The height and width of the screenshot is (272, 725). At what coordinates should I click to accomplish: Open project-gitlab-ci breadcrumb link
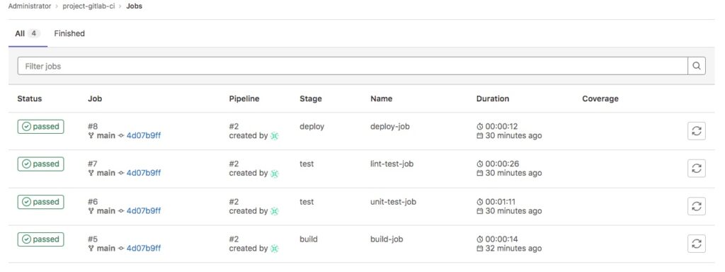[x=89, y=6]
